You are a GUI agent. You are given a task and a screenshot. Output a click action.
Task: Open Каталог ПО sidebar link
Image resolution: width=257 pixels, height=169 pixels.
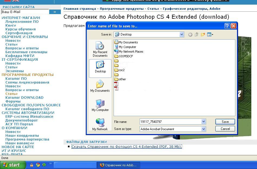[16, 79]
